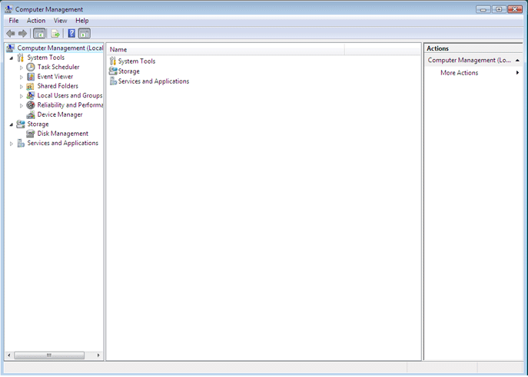Go forward with the Forward arrow
Image resolution: width=528 pixels, height=377 pixels.
(x=22, y=33)
